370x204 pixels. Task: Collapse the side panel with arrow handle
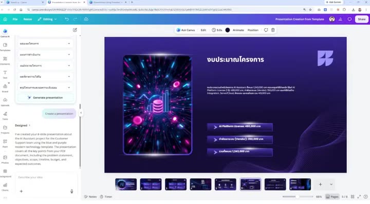[81, 113]
